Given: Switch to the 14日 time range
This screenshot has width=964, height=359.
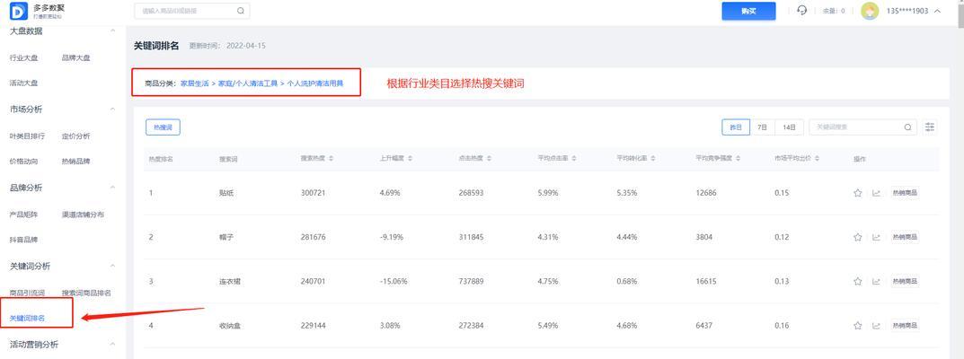Looking at the screenshot, I should (x=789, y=127).
